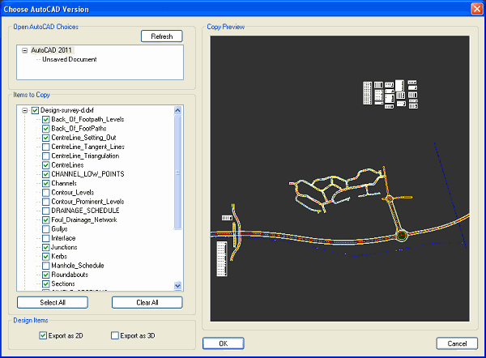The width and height of the screenshot is (486, 358).
Task: Click the items list scroll down arrow
Action: coord(177,286)
